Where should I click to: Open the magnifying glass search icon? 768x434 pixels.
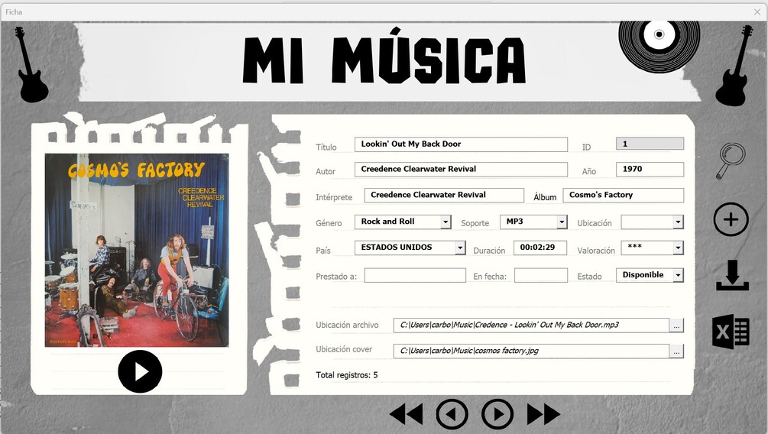pyautogui.click(x=731, y=160)
